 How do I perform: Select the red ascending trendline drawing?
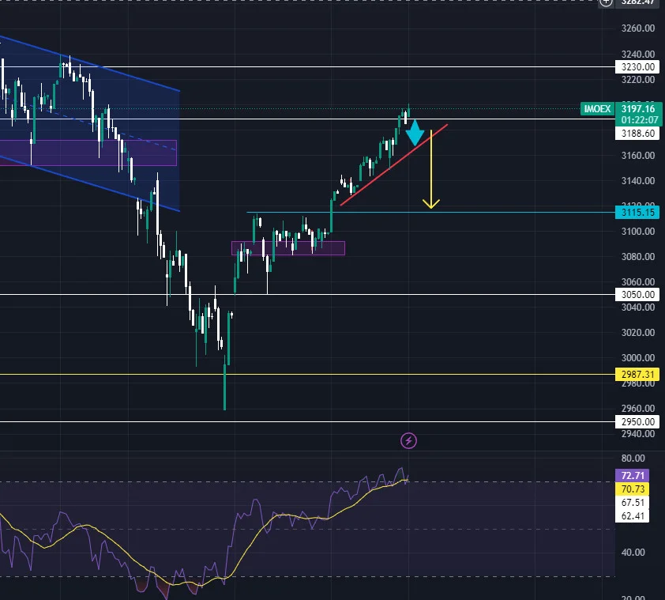394,165
